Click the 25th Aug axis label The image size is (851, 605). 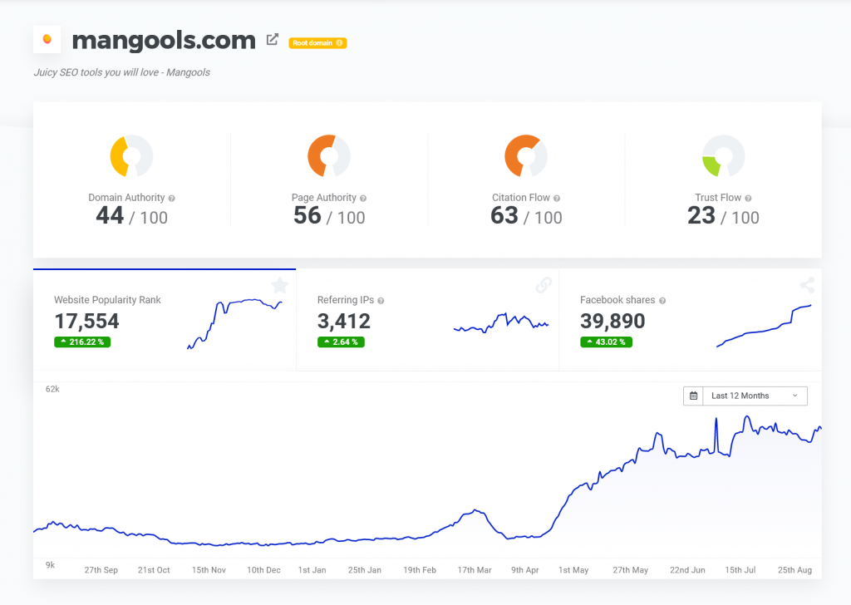click(794, 570)
